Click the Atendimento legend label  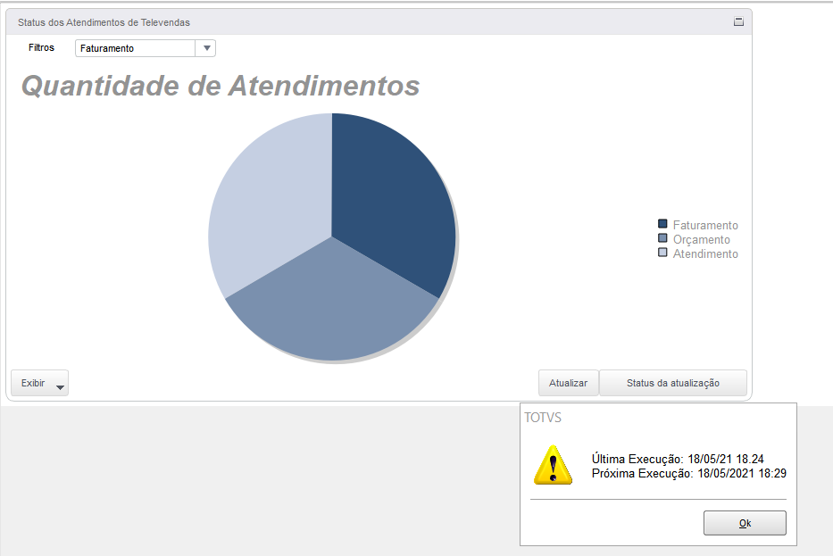pyautogui.click(x=705, y=253)
